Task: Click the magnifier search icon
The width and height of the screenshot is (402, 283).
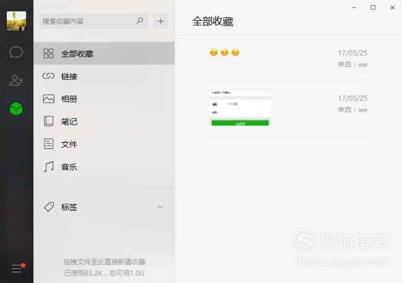Action: (x=140, y=21)
